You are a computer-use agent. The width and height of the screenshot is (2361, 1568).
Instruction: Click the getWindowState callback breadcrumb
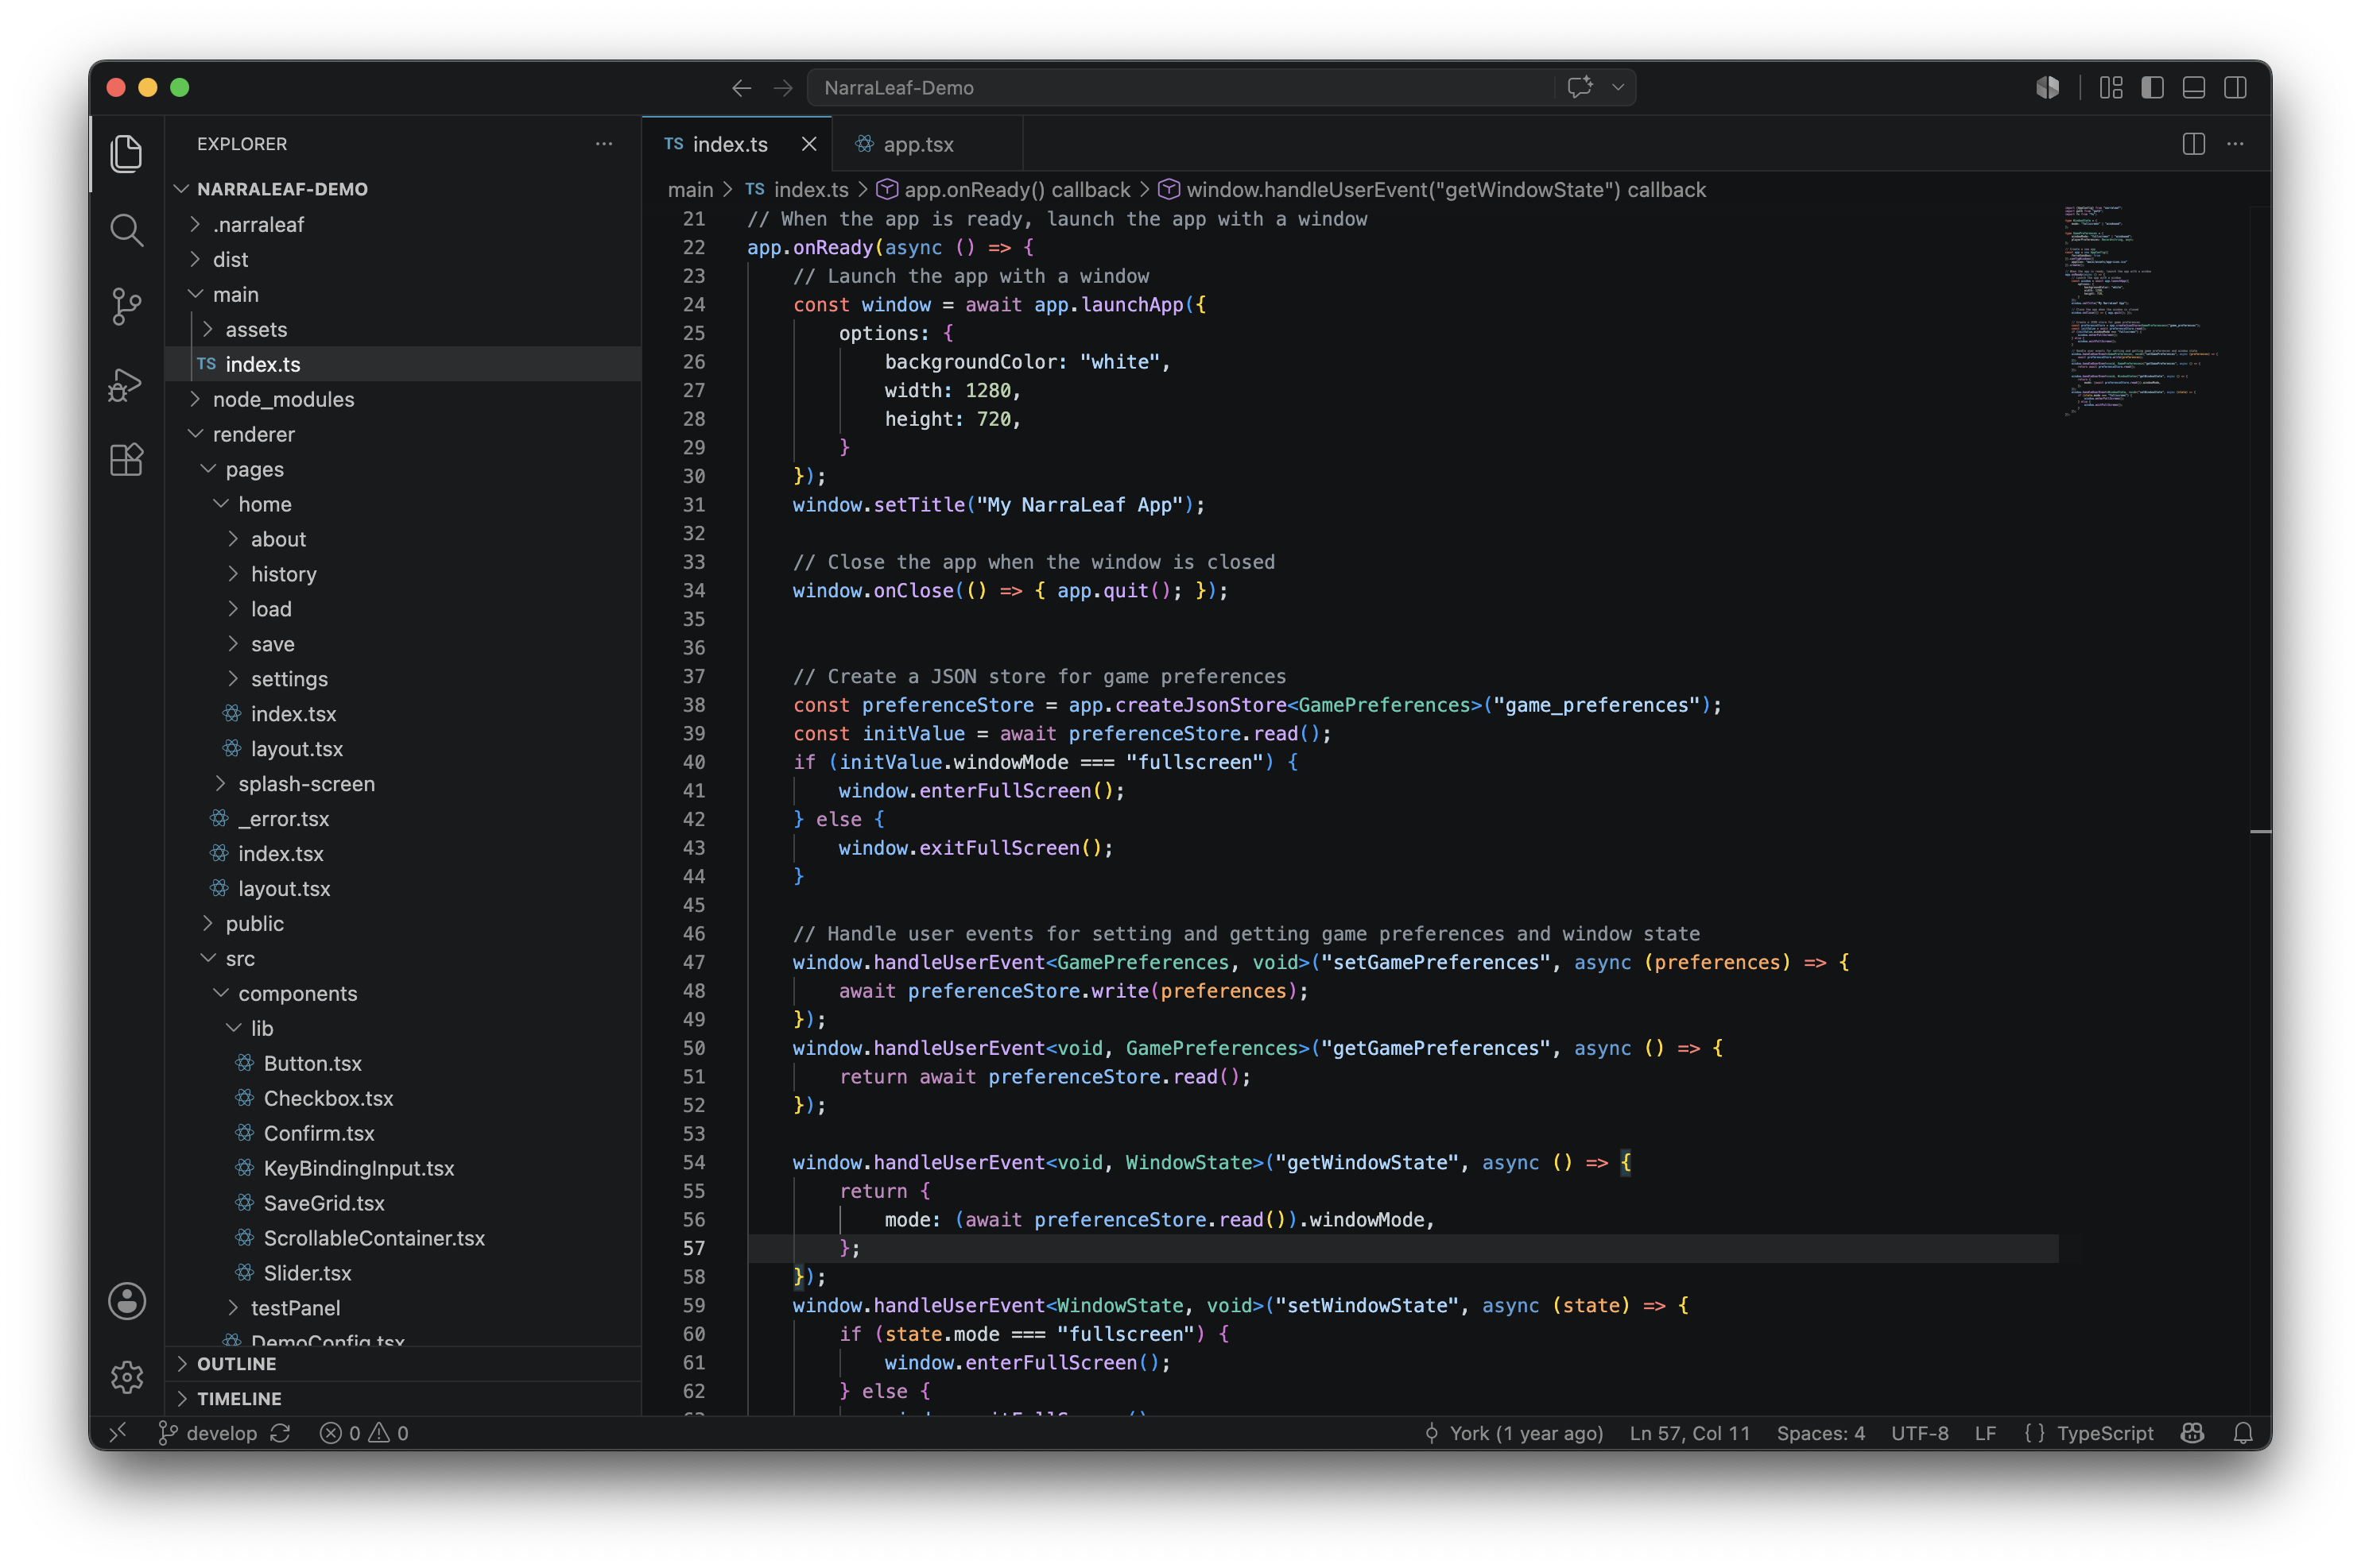click(x=1432, y=190)
